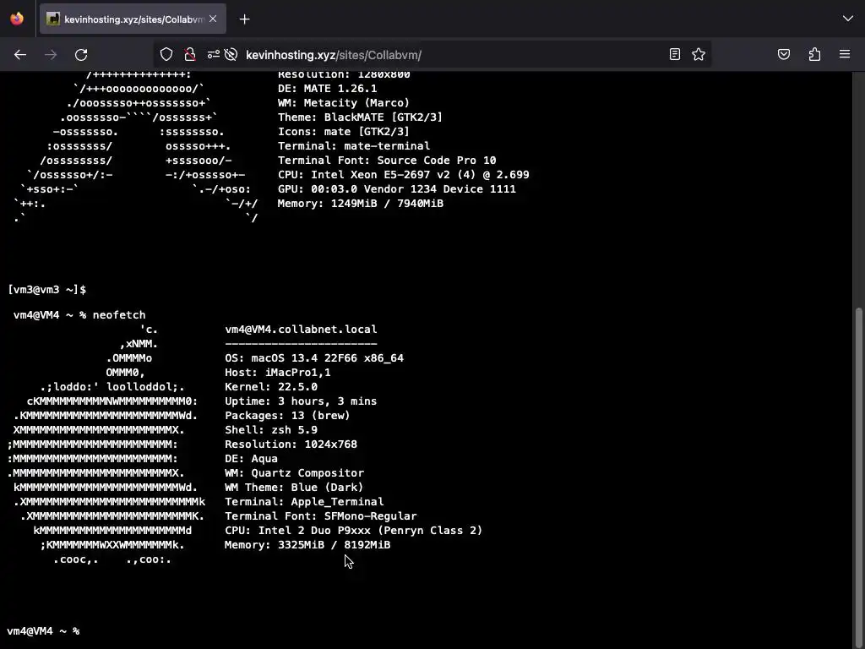865x649 pixels.
Task: Click 'Kernel: 22.5.0' line
Action: click(x=271, y=387)
